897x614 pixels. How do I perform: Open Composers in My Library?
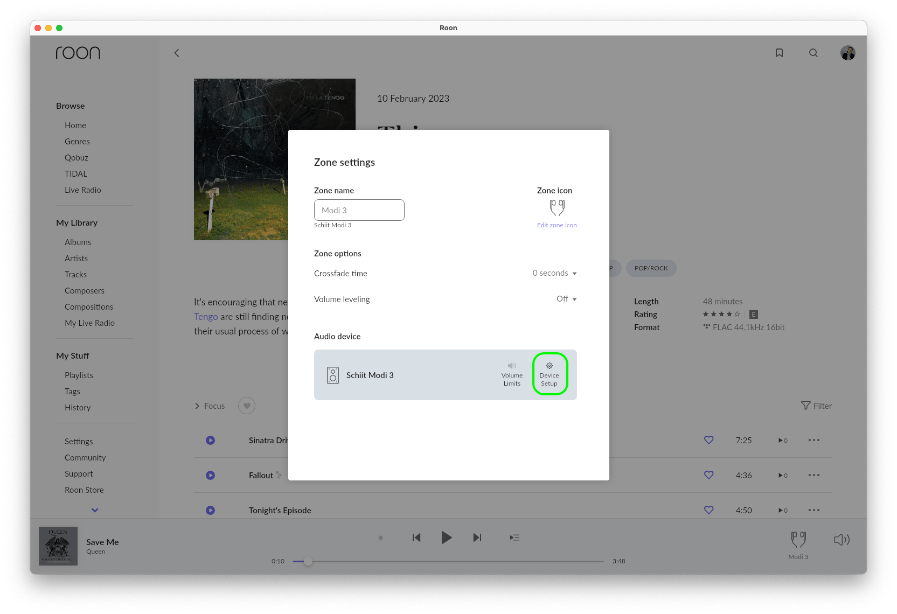[85, 291]
